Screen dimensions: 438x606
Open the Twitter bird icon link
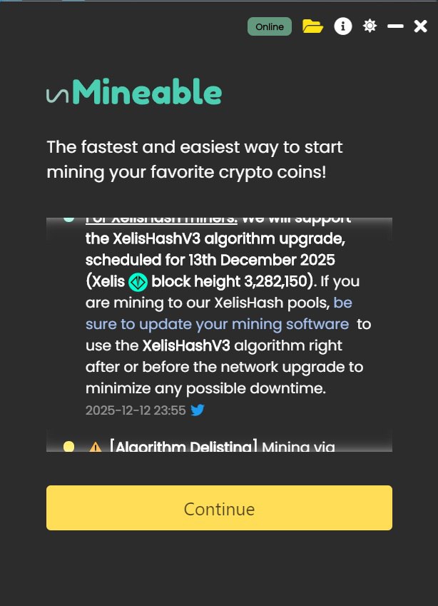[198, 410]
